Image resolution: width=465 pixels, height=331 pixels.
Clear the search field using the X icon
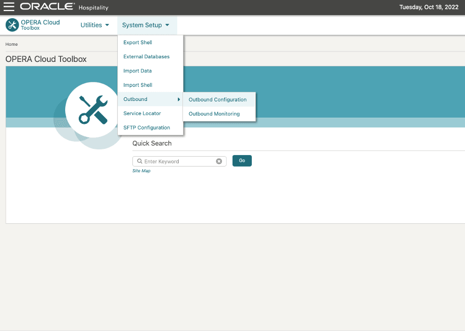219,161
